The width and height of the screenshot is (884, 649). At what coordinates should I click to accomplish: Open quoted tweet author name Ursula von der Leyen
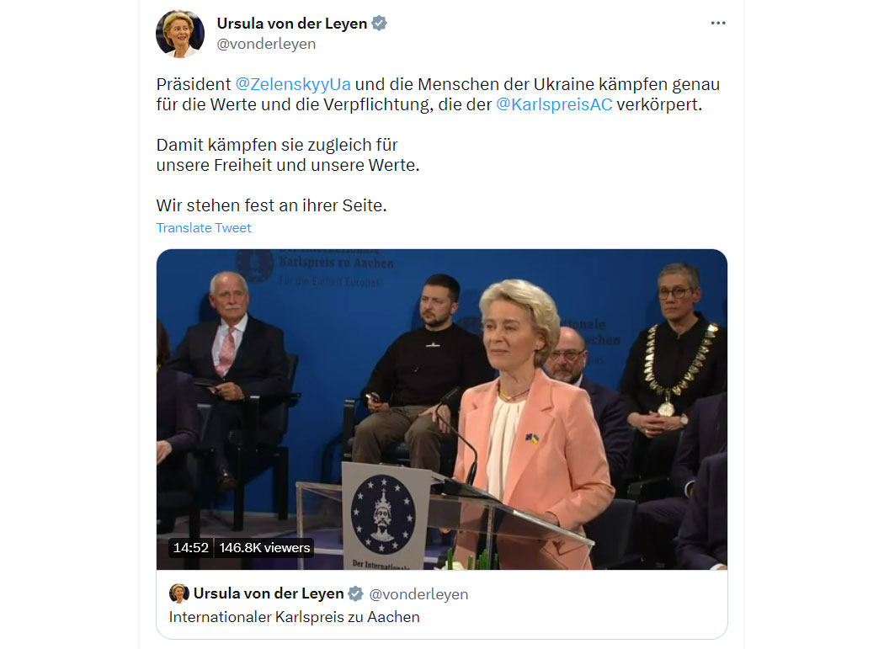tap(269, 593)
